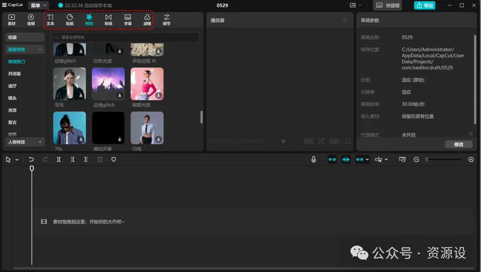Viewport: 481px width, 272px height.
Task: Switch to the 文本 text tab
Action: 50,20
